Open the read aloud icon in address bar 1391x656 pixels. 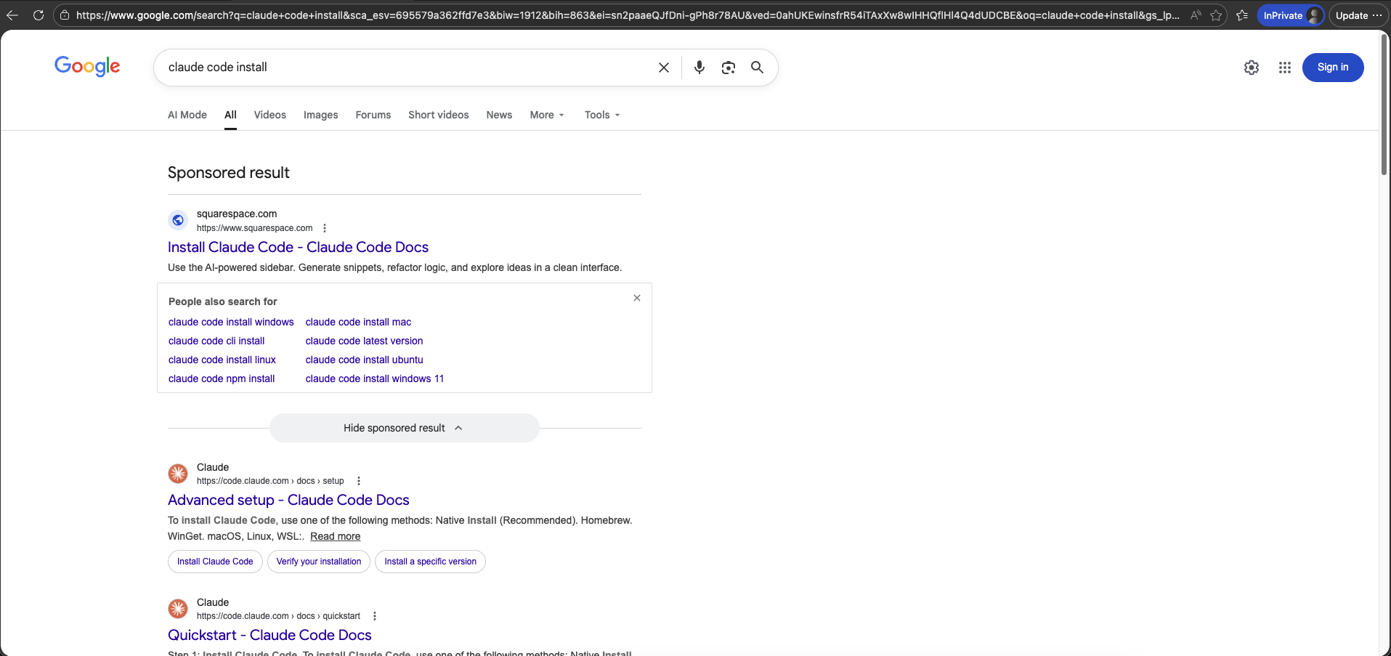click(1196, 15)
